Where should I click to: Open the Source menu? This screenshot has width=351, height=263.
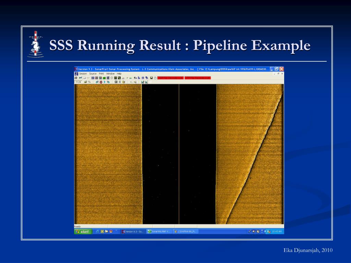[x=93, y=74]
